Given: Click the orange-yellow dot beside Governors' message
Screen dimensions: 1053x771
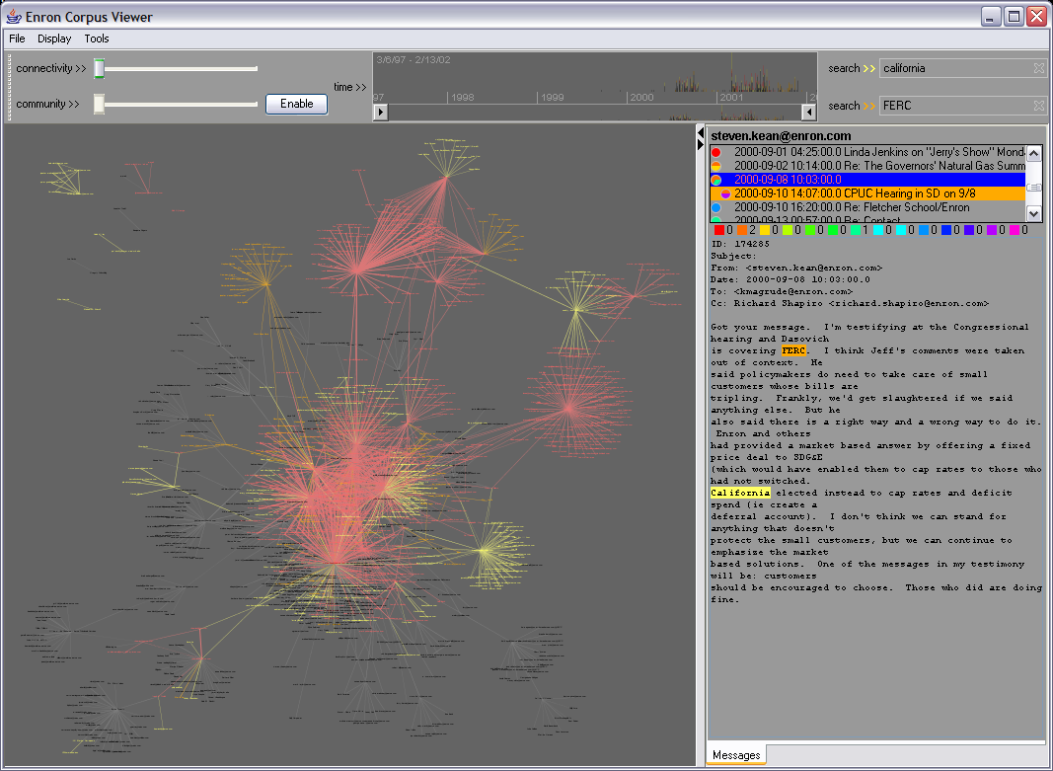Looking at the screenshot, I should (x=716, y=166).
